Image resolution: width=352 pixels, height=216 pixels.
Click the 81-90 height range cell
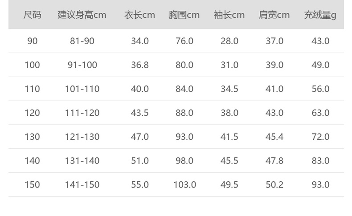pos(82,41)
